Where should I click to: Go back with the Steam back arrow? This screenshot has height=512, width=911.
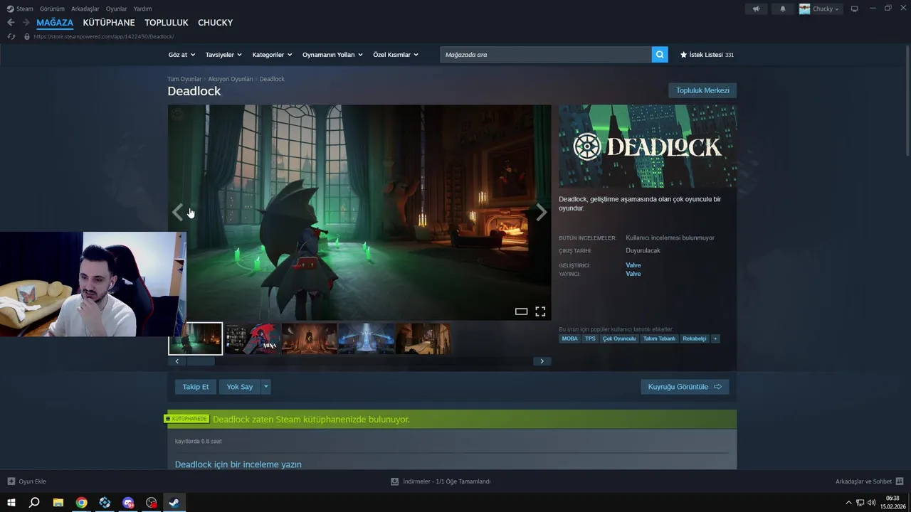point(11,23)
